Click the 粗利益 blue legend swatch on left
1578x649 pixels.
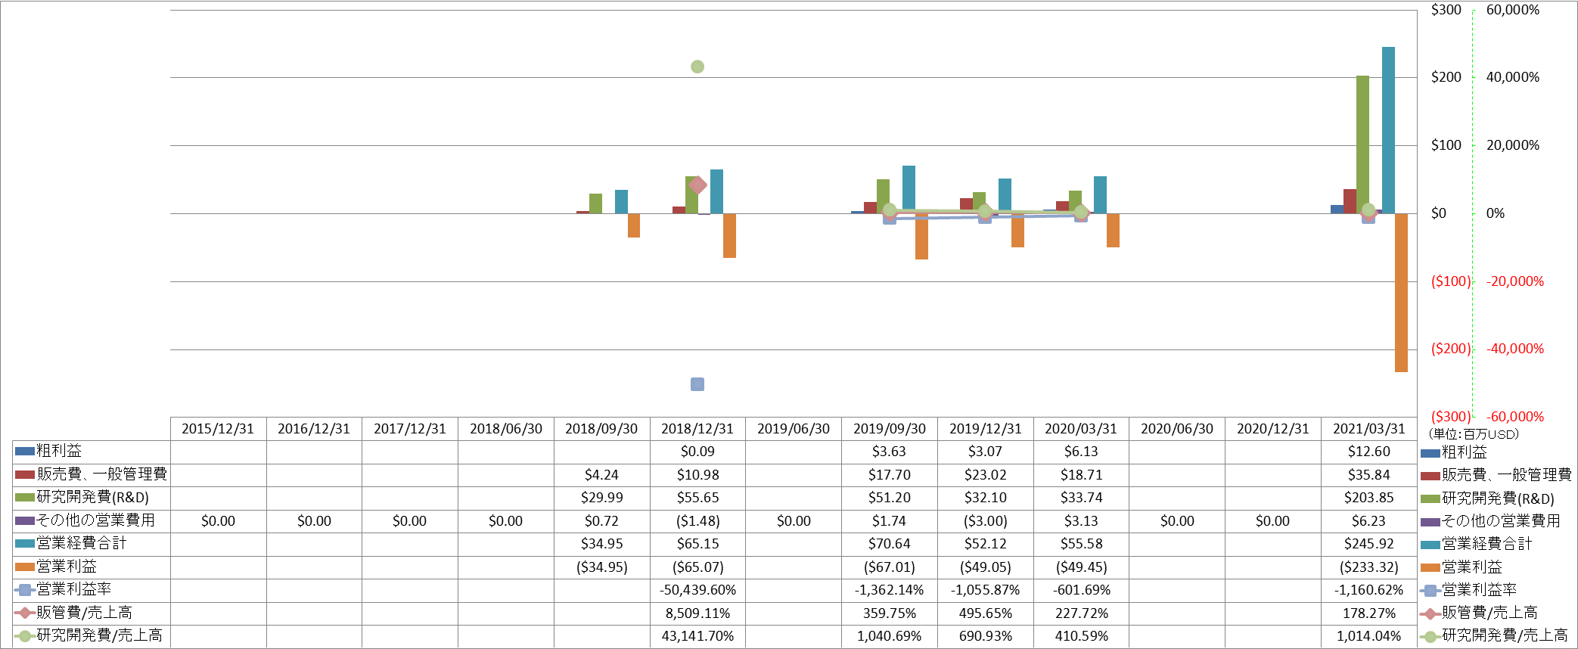[x=25, y=452]
